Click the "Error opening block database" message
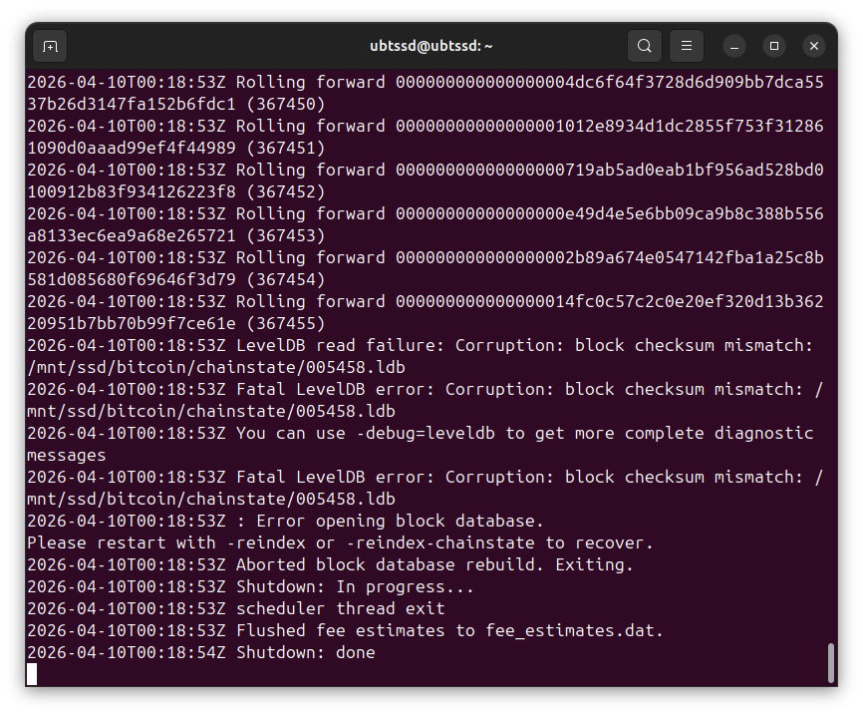The width and height of the screenshot is (863, 715). 400,521
